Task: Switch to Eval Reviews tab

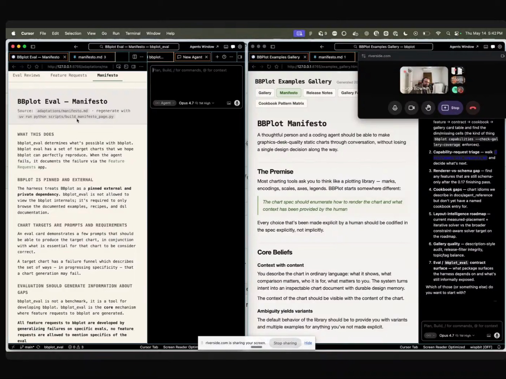Action: [26, 75]
